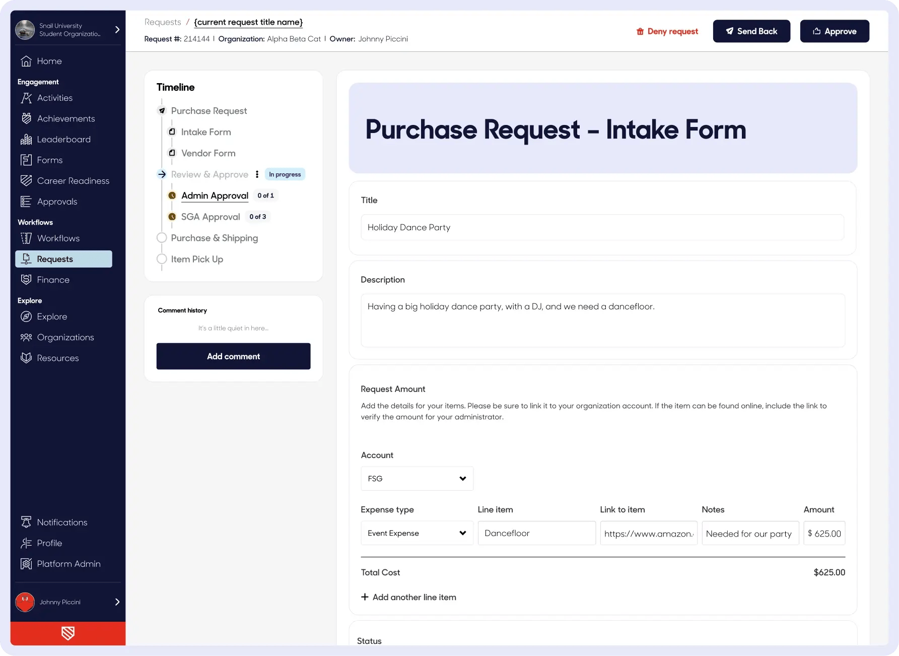This screenshot has width=899, height=656.
Task: Click the Workflows icon
Action: pos(26,238)
